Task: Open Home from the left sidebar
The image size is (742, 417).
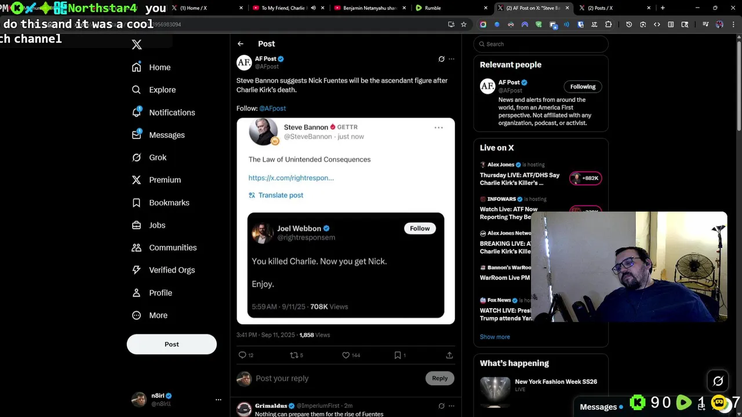Action: [x=151, y=67]
